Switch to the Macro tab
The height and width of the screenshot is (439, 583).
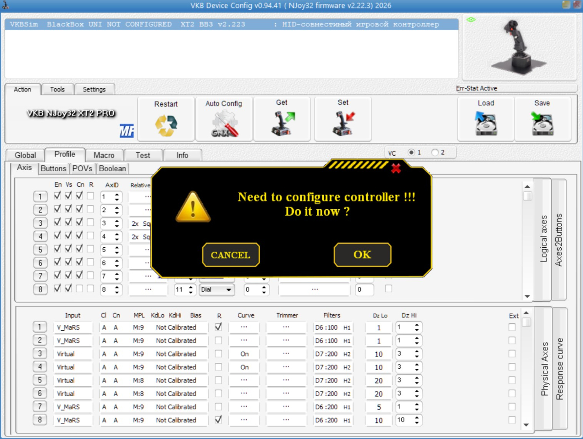[104, 155]
